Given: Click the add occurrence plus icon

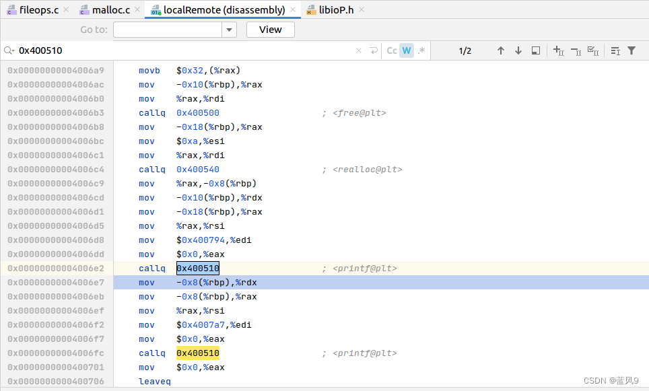Looking at the screenshot, I should [557, 50].
